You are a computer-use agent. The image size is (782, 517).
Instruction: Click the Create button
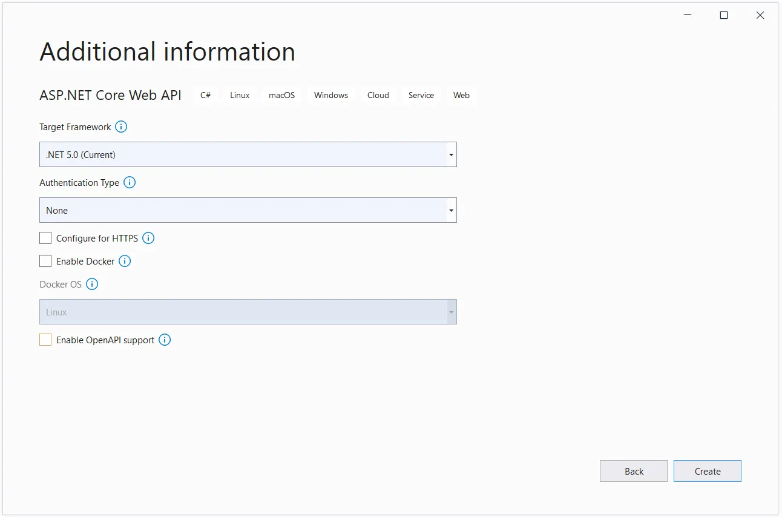tap(707, 471)
